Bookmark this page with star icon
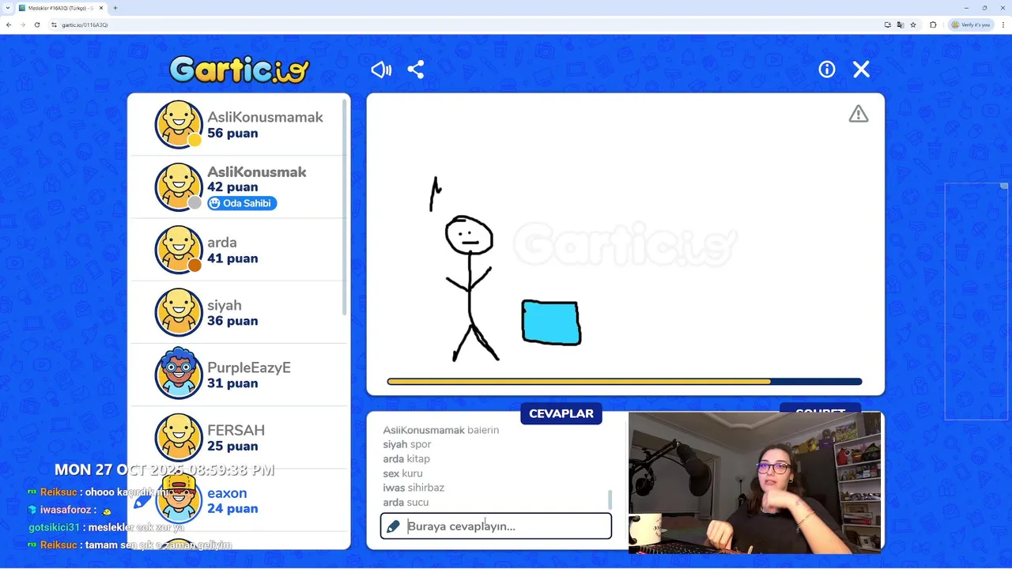This screenshot has width=1012, height=569. click(913, 24)
